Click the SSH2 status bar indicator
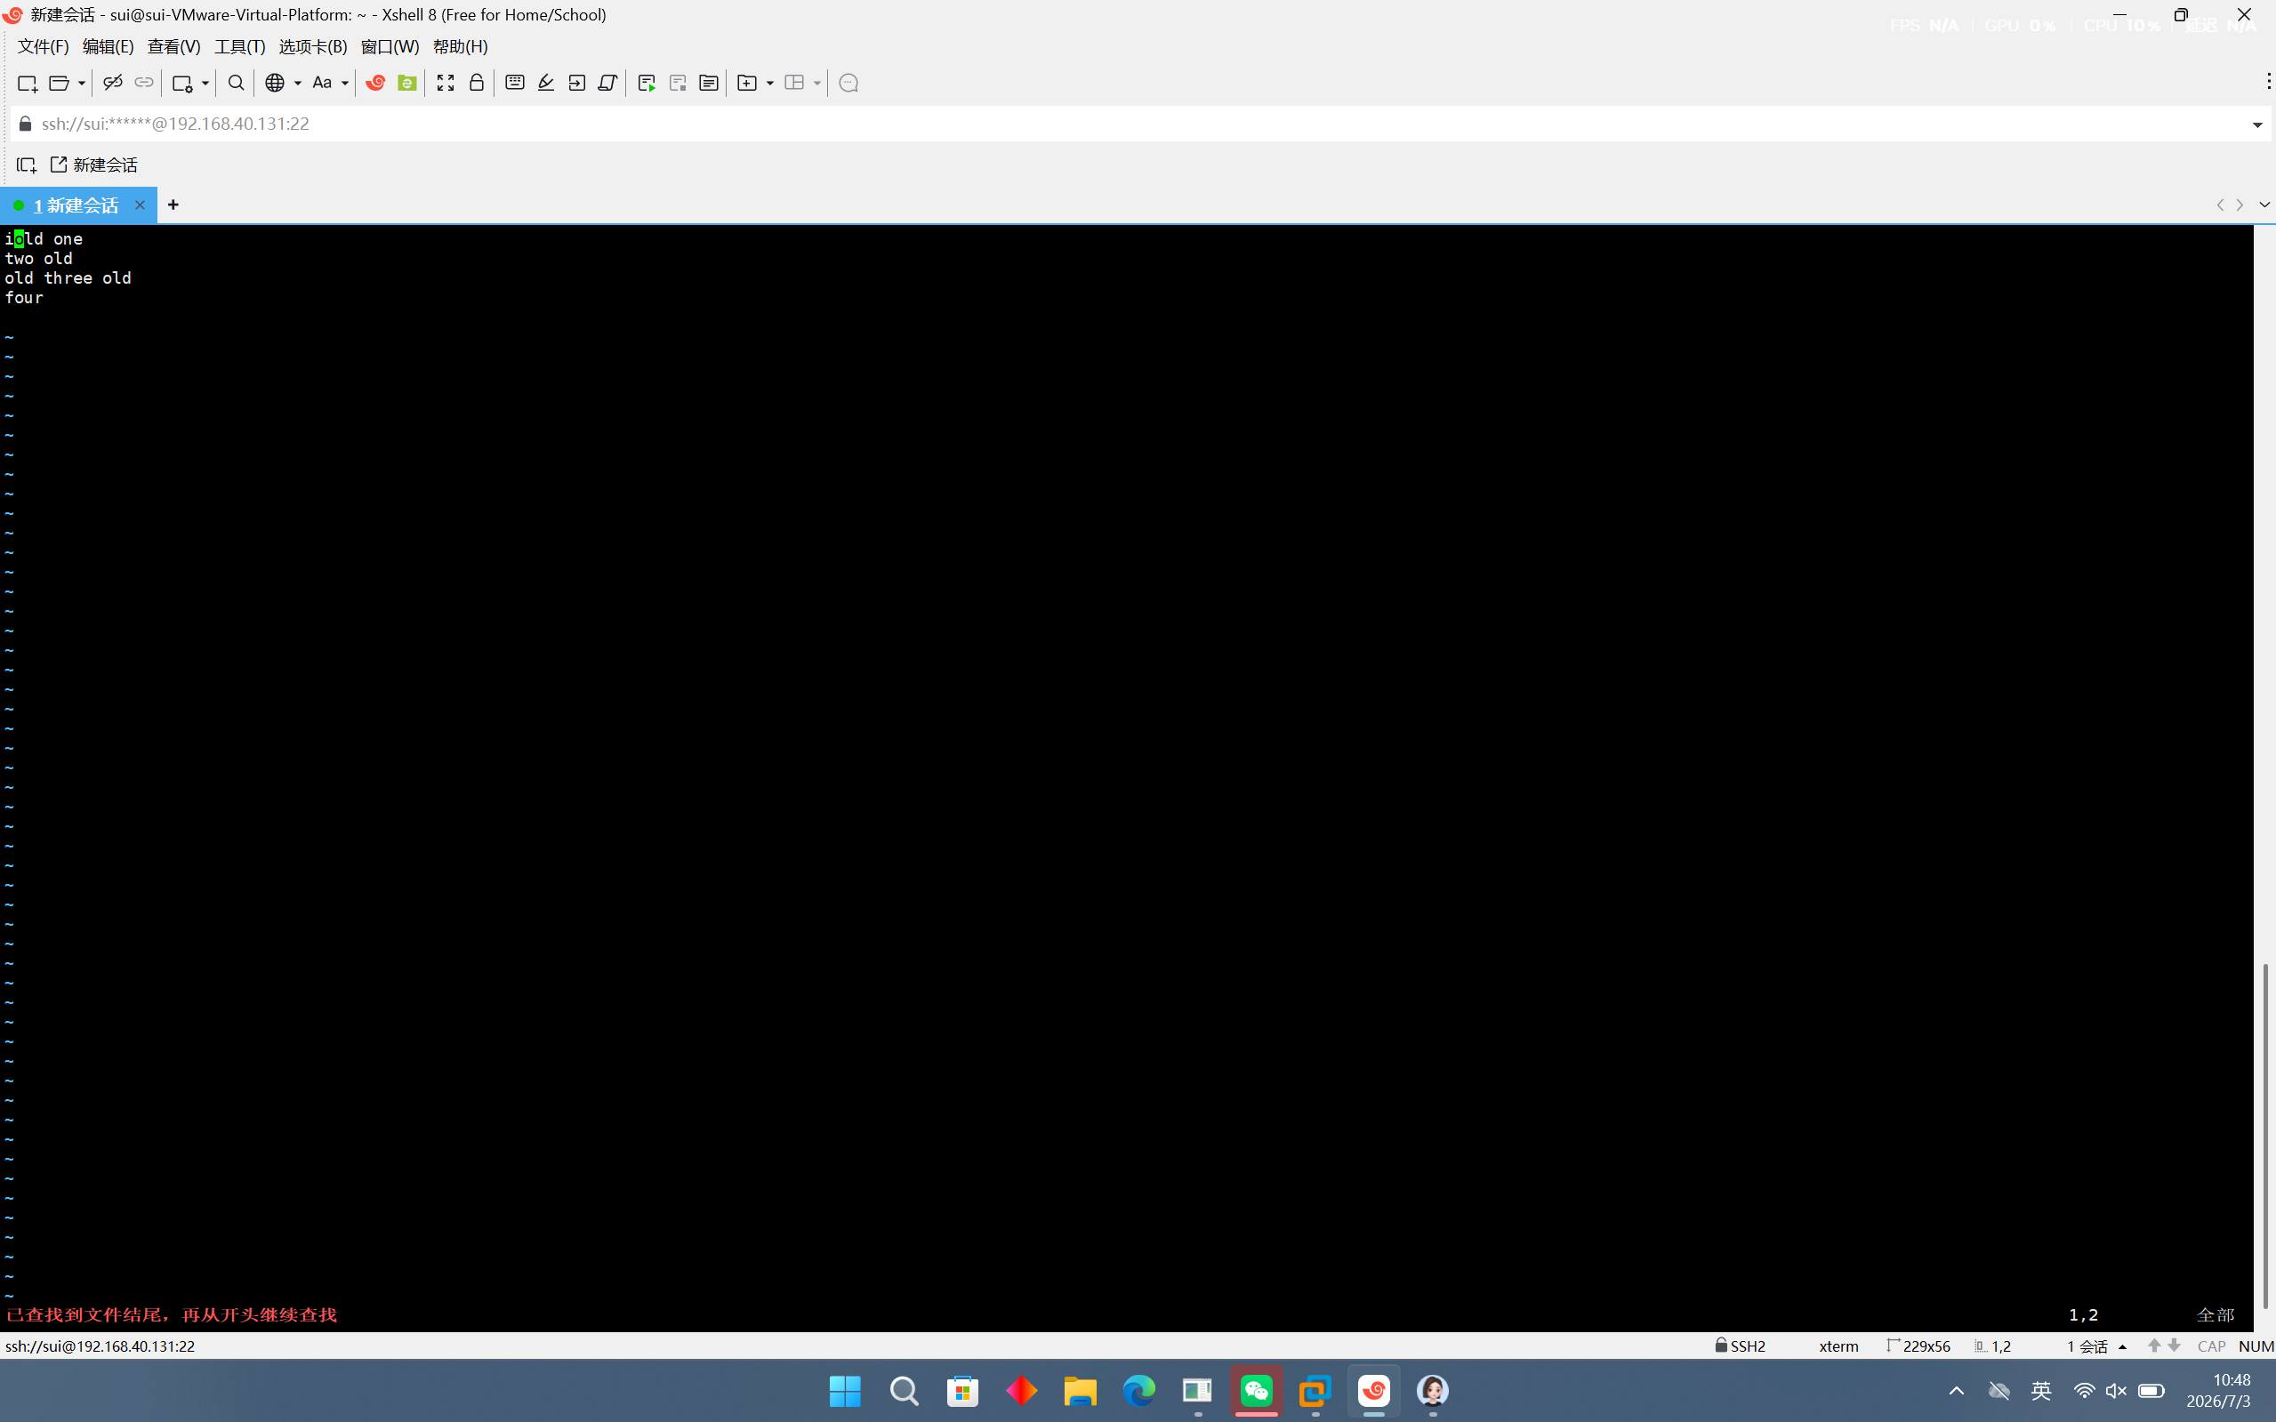Screen dimensions: 2276x1422 1741,1346
